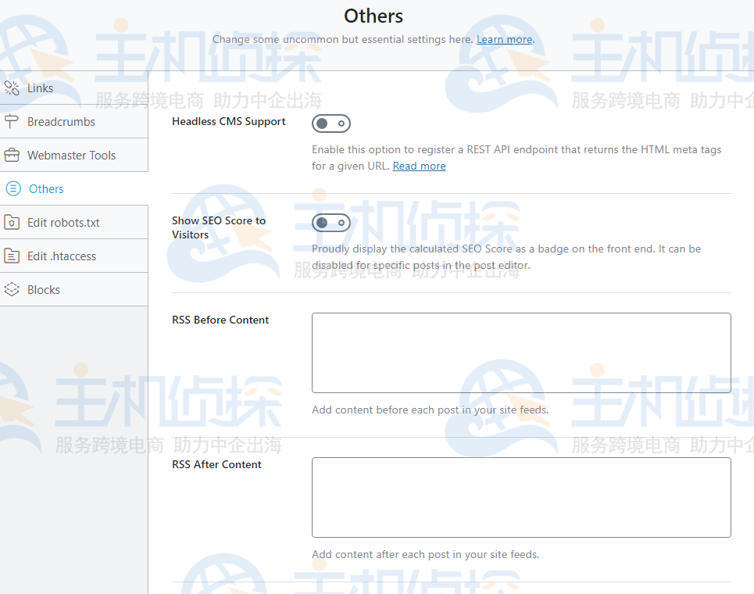
Task: Click the cube icon next to Blocks
Action: point(13,289)
